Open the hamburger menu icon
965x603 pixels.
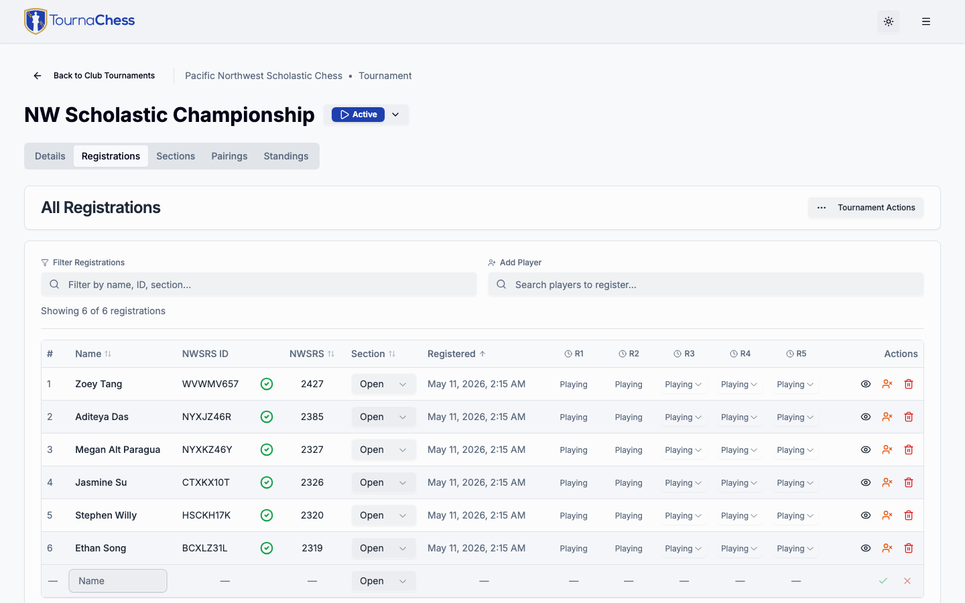(926, 21)
